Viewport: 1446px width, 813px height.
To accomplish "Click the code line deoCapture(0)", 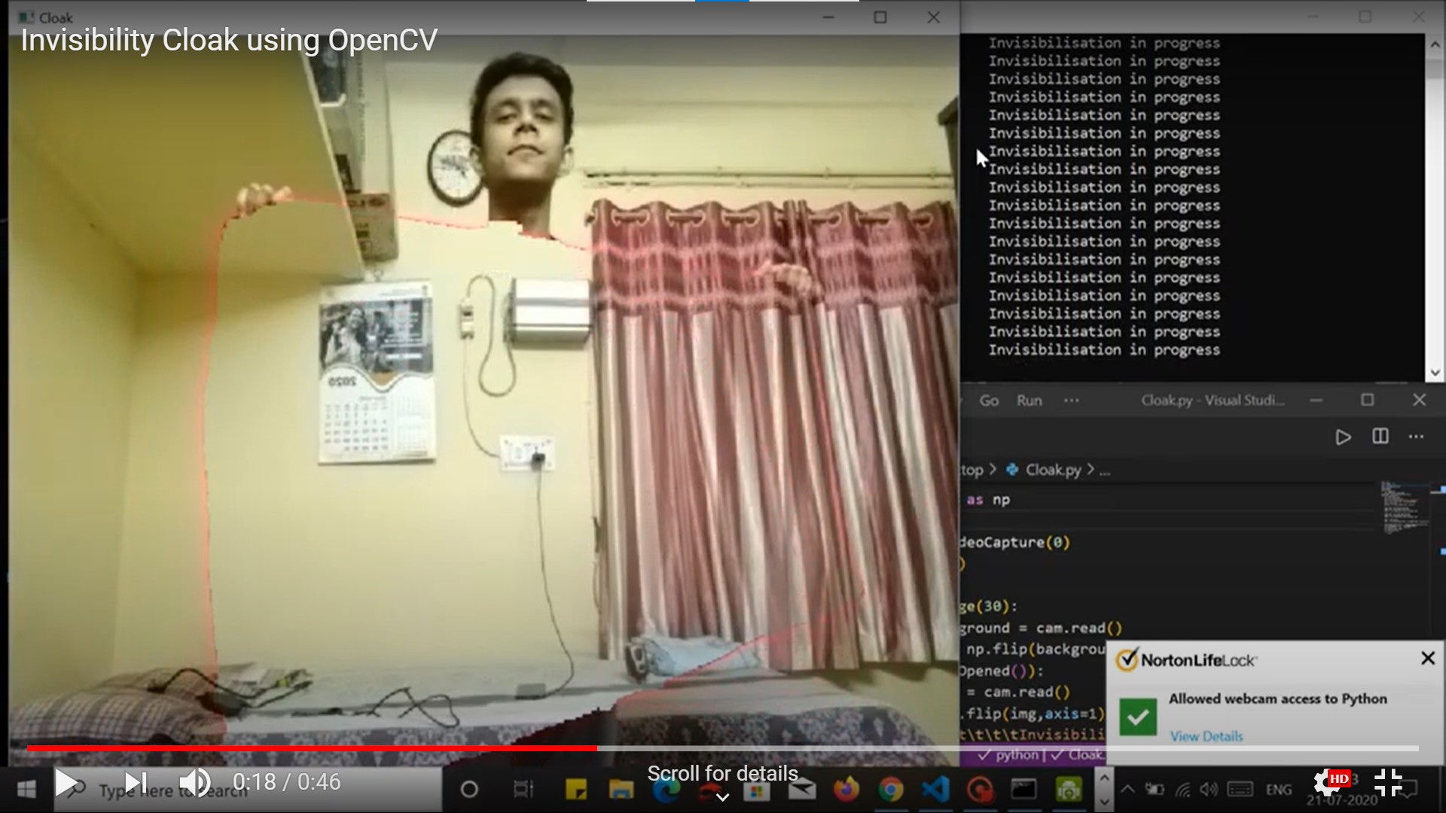I will point(1014,542).
